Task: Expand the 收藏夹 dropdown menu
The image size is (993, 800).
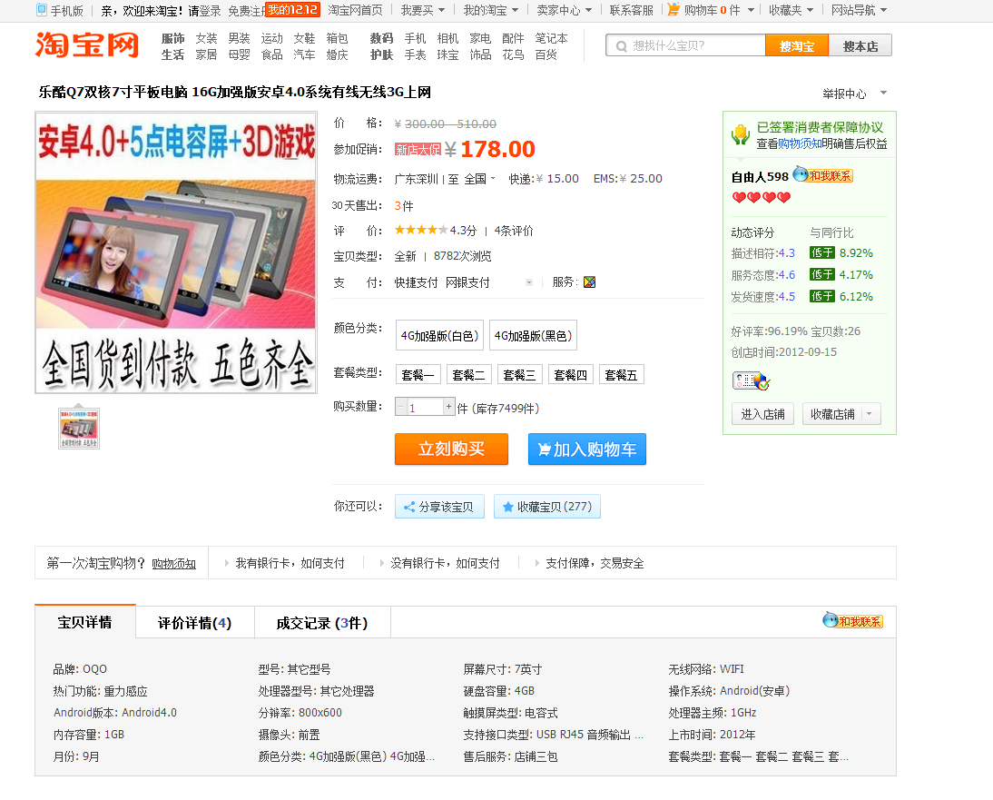Action: pos(791,10)
